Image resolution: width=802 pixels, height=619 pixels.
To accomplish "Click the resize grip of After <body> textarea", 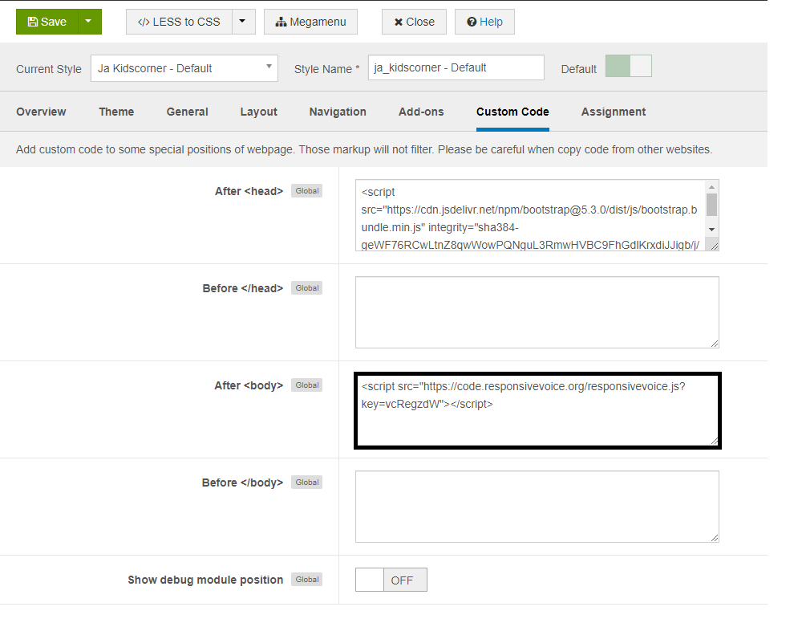I will click(714, 441).
